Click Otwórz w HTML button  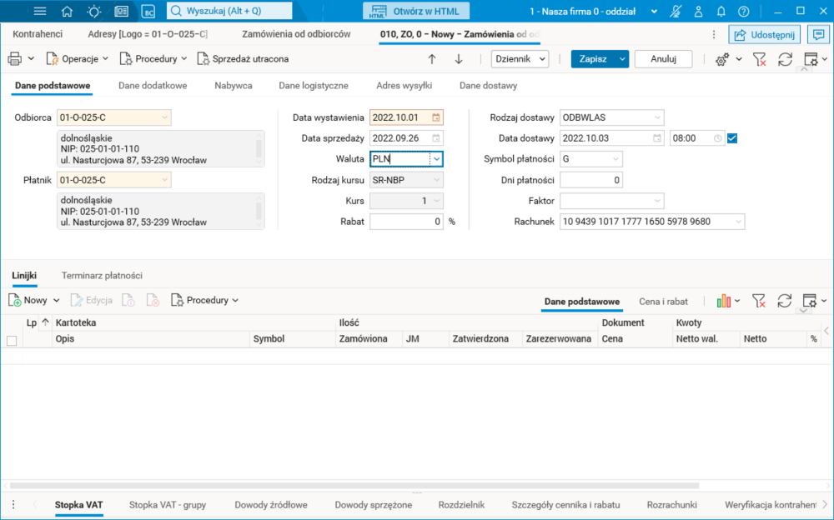pos(416,11)
